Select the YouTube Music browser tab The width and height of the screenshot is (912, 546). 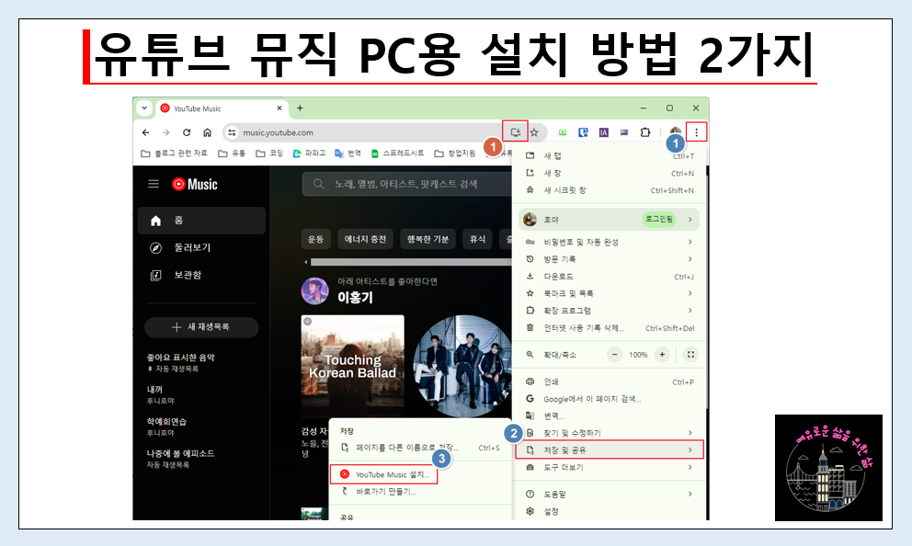(221, 108)
